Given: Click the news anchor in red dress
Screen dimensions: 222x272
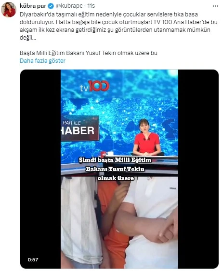Looking at the screenshot, I should [147, 138].
